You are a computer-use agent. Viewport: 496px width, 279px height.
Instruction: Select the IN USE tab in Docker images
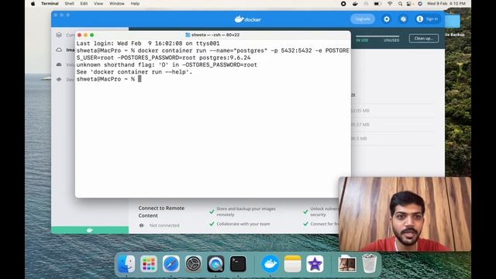(x=362, y=40)
